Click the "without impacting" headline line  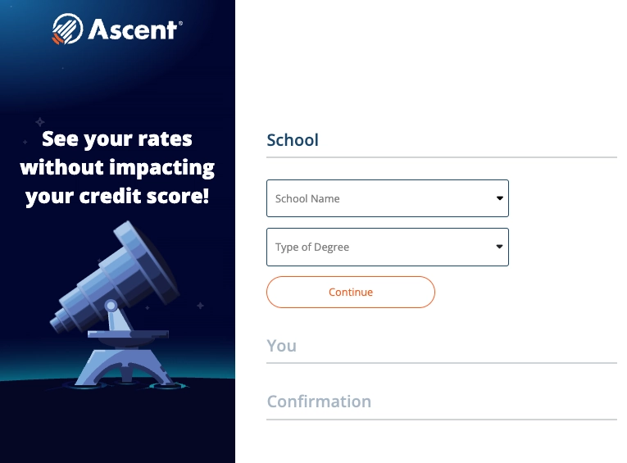117,168
